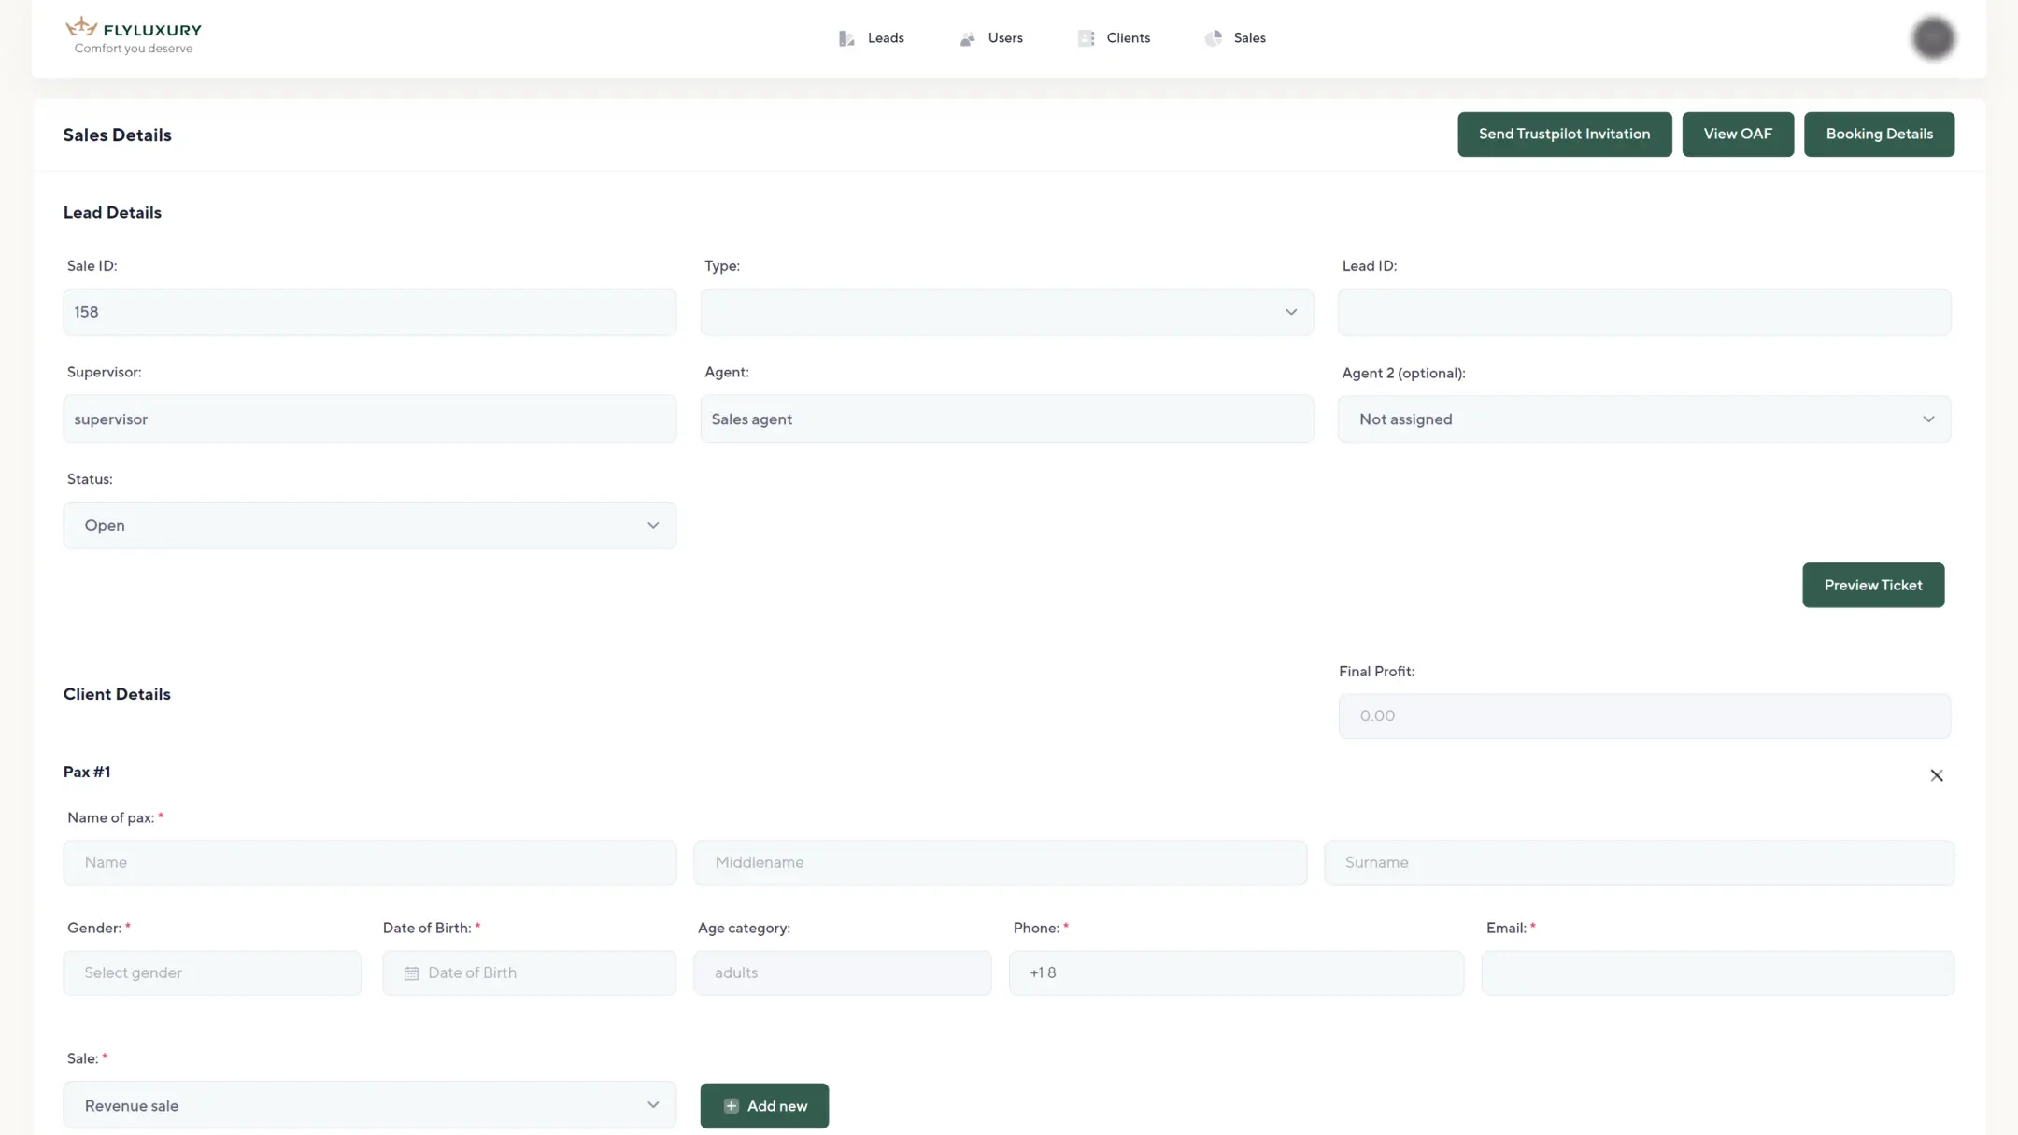Click the Sales pie chart icon
This screenshot has width=2018, height=1135.
pyautogui.click(x=1213, y=38)
